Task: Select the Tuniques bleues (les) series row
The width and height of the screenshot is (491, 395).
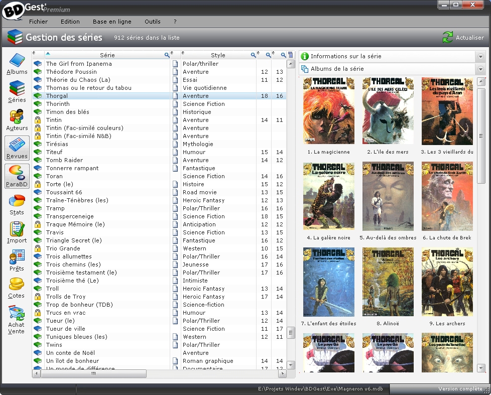Action: point(159,337)
